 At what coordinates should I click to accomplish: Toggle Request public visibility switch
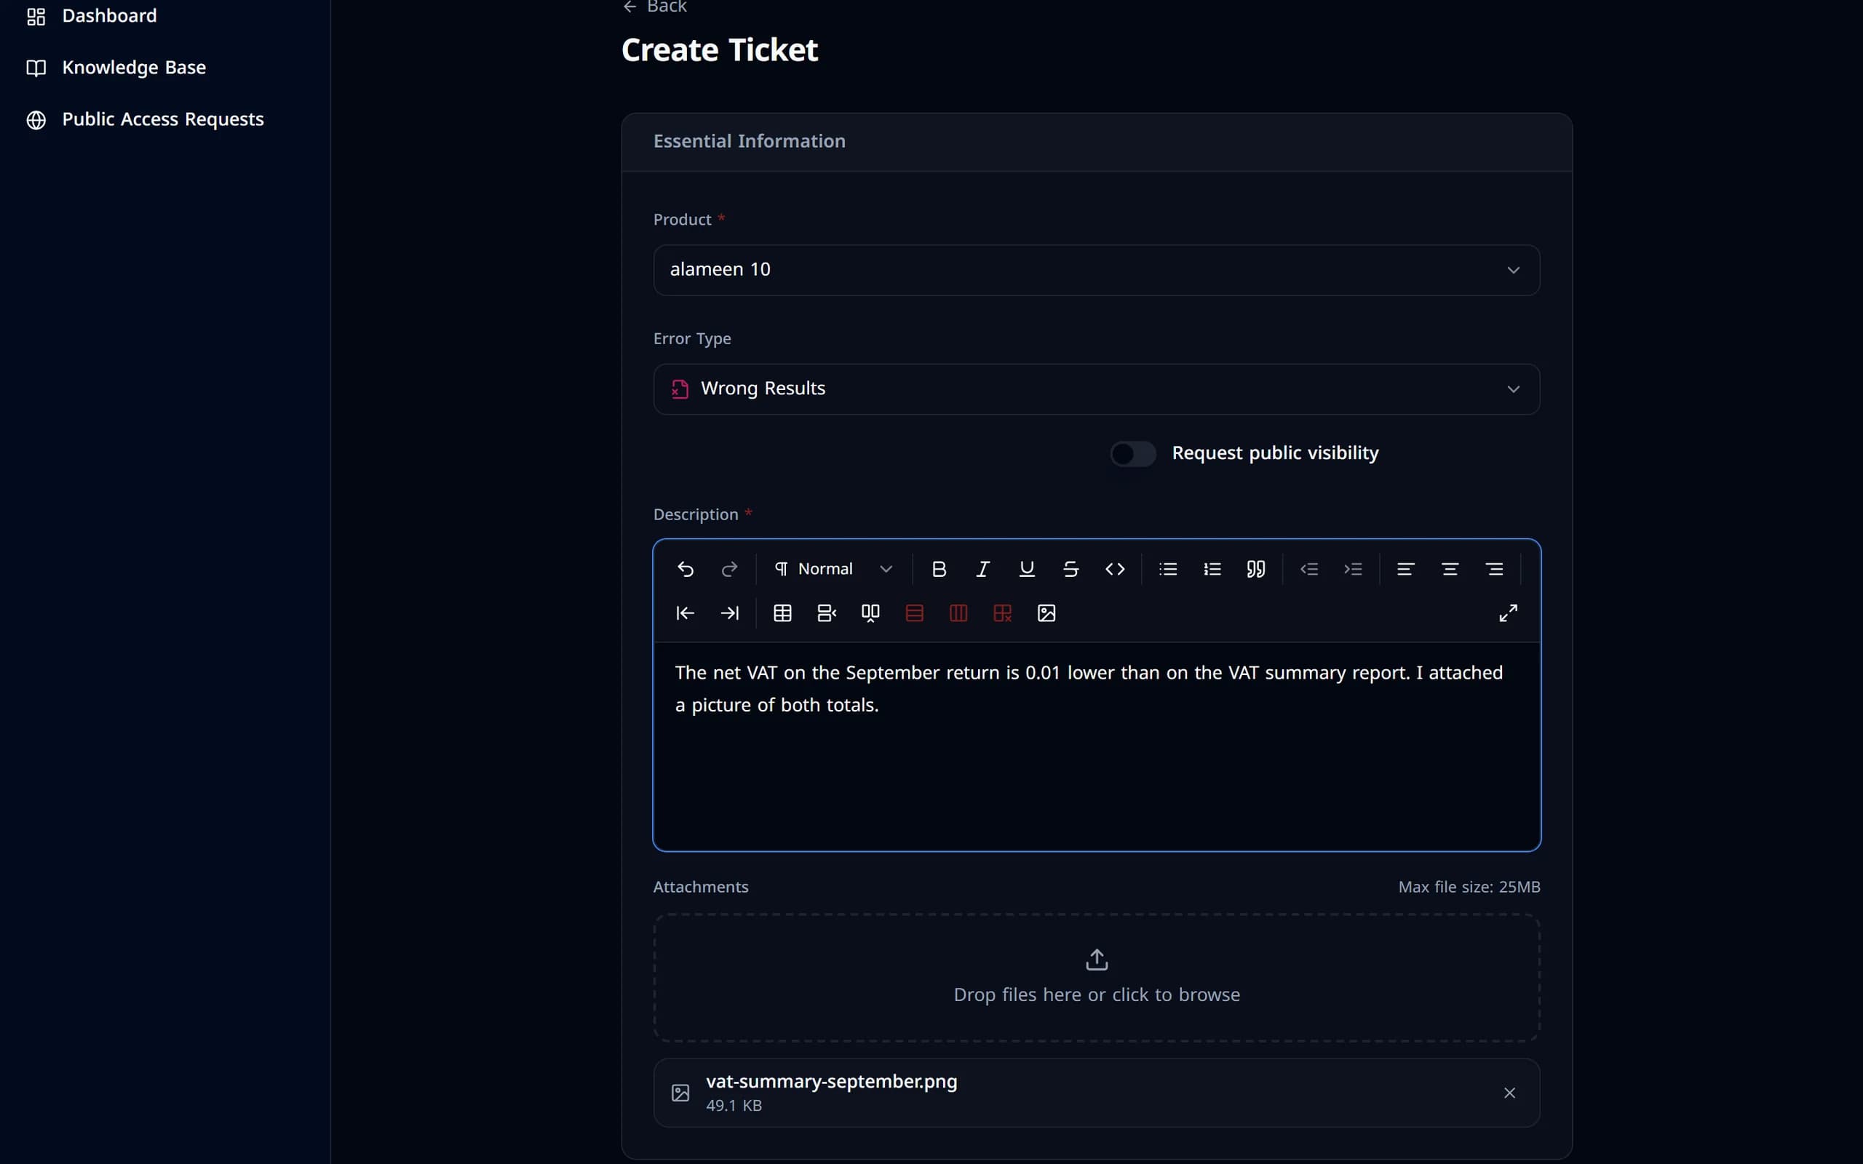point(1132,453)
